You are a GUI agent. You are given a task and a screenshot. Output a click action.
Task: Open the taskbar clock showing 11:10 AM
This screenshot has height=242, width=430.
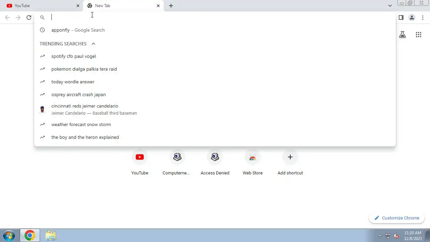pos(413,236)
